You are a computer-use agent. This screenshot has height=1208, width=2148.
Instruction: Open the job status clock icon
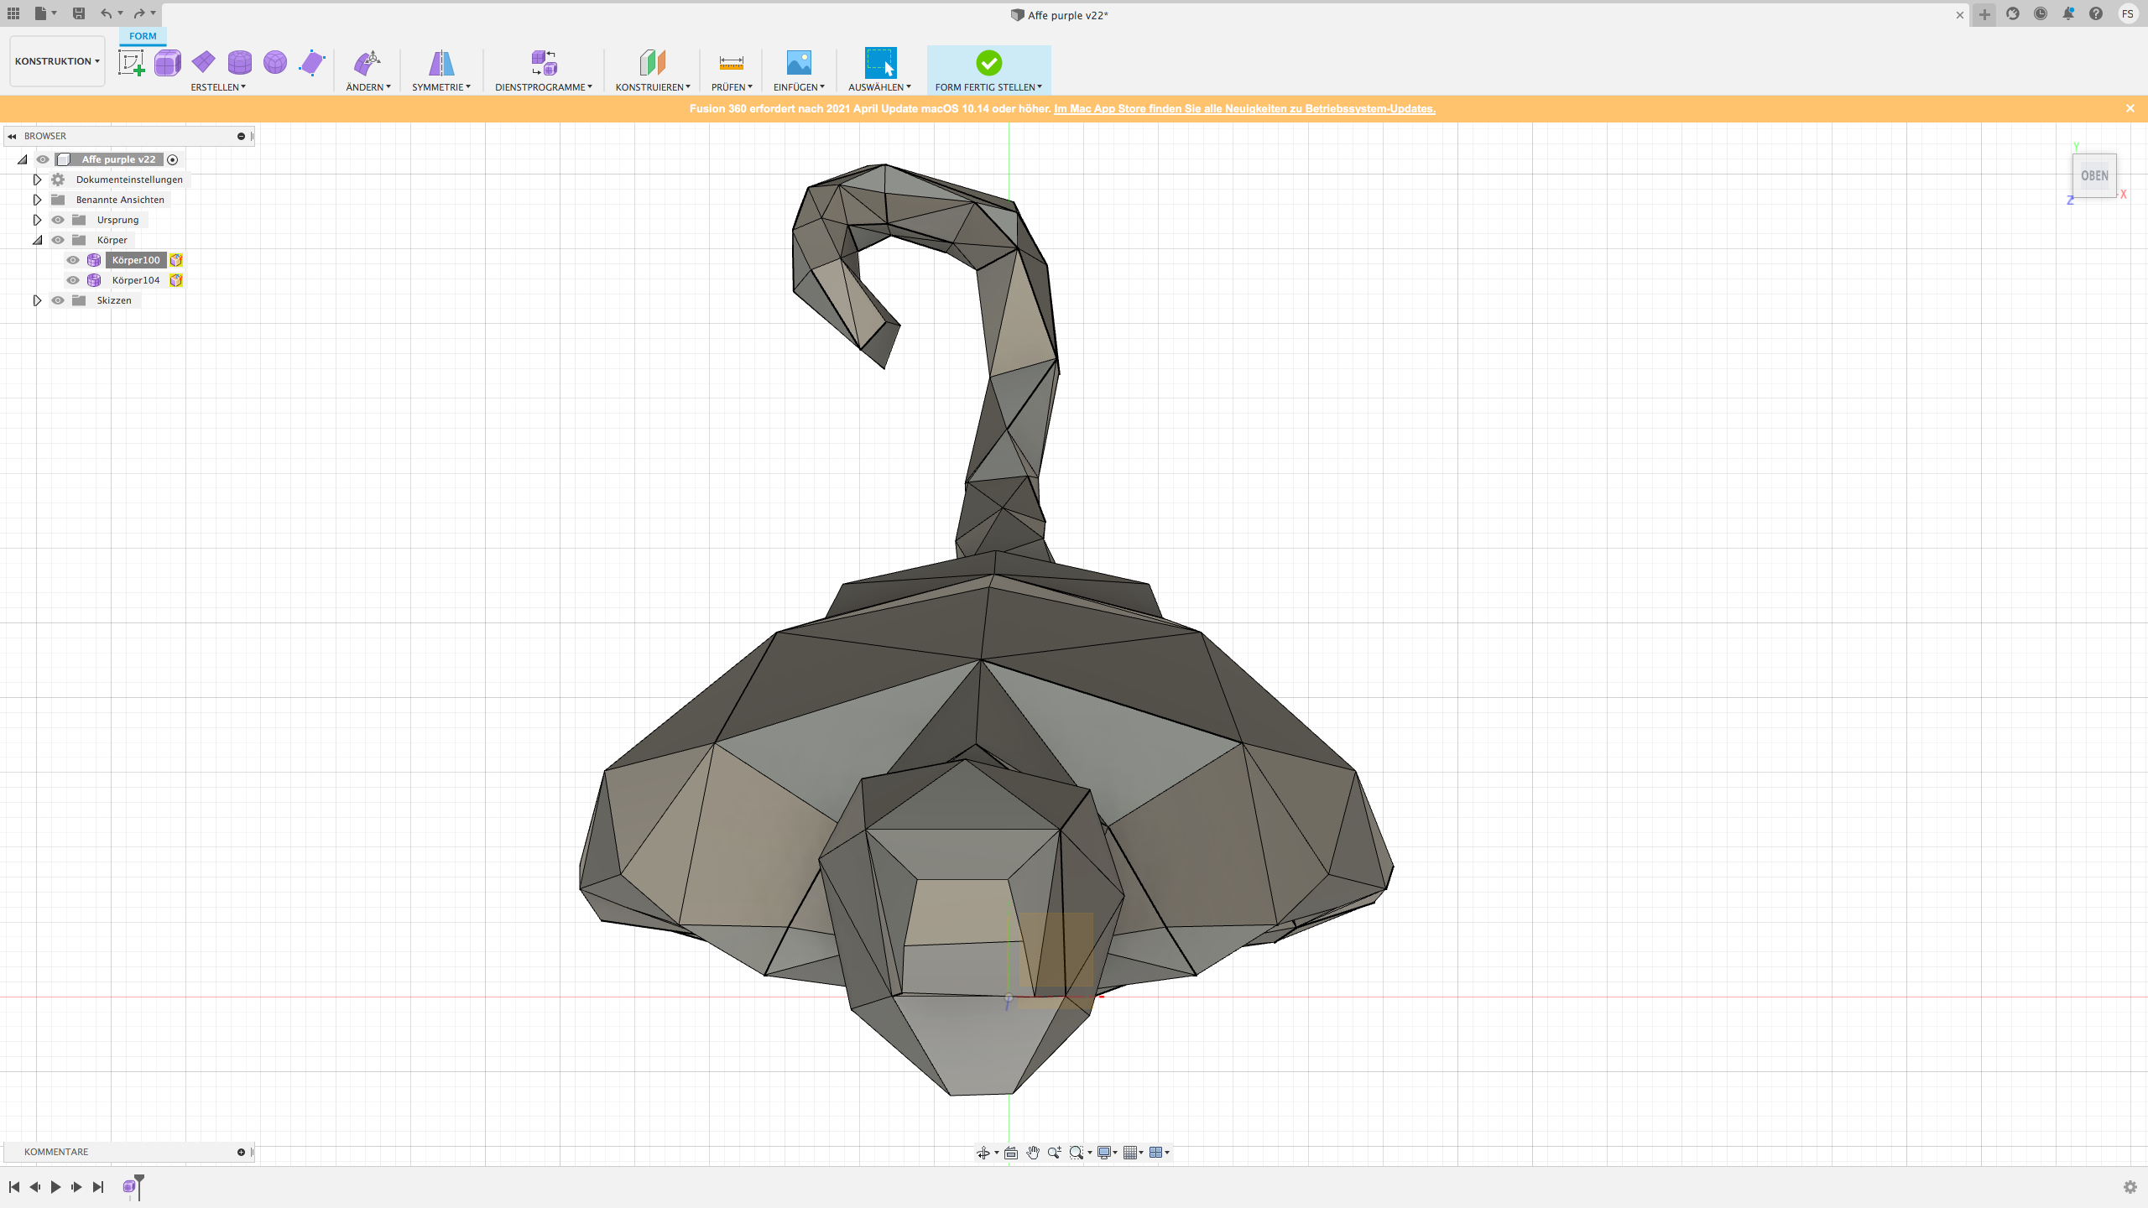tap(2041, 13)
